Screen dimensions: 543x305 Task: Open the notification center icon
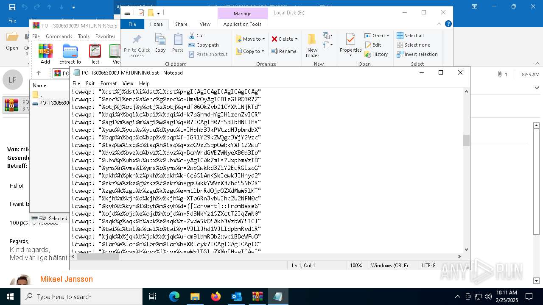[x=529, y=297]
